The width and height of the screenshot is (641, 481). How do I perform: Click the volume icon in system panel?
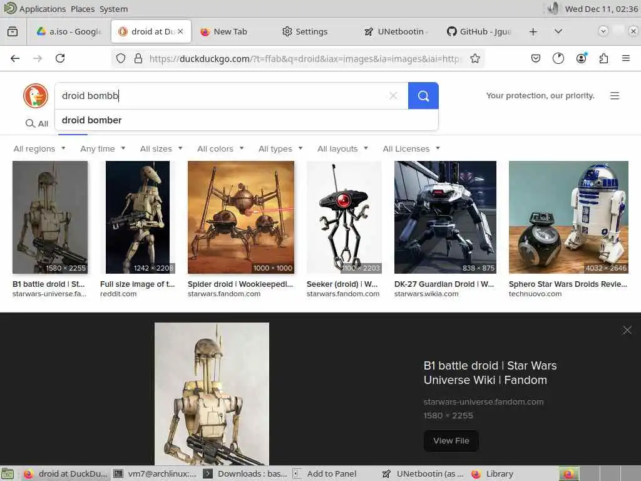[x=553, y=9]
